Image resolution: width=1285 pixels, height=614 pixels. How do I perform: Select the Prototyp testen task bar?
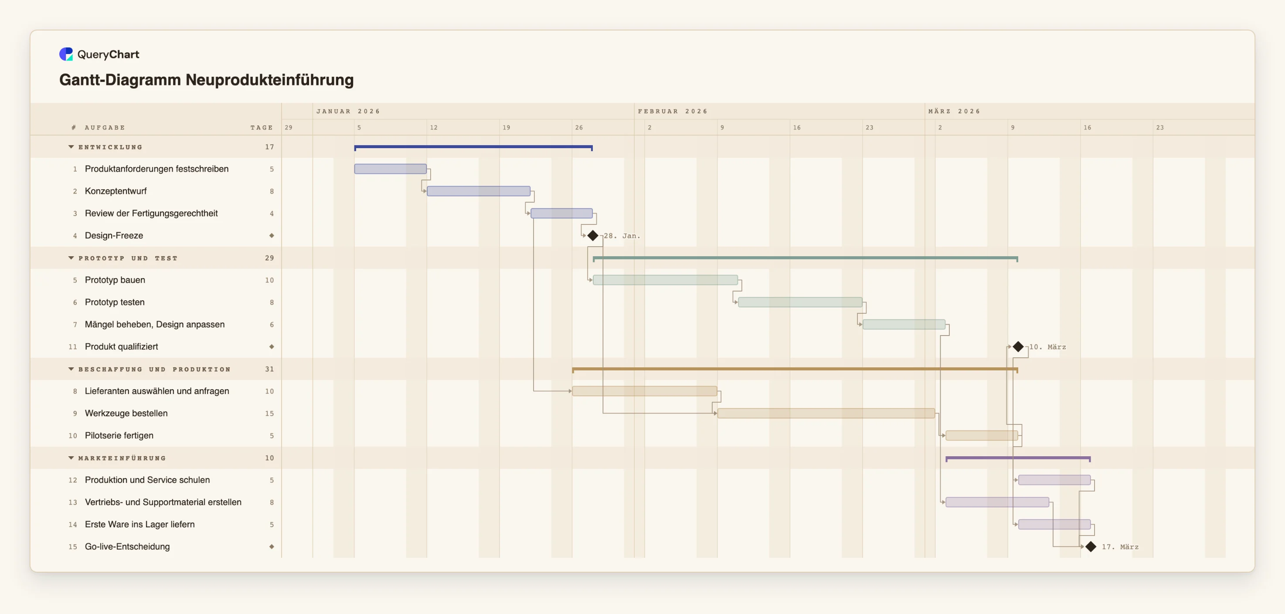800,302
